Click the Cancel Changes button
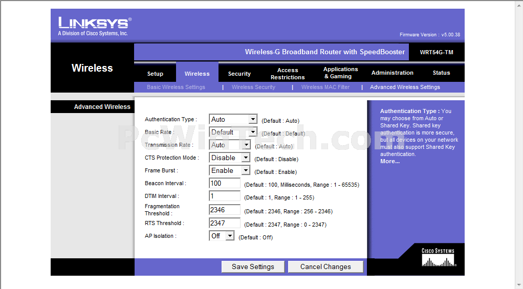 [325, 266]
